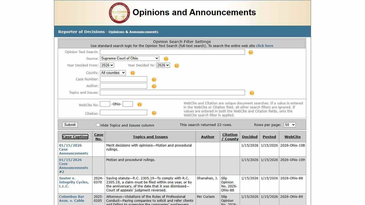This screenshot has height=205, width=365.
Task: Open Sauter v. Integrity Cycles case
Action: tap(74, 182)
